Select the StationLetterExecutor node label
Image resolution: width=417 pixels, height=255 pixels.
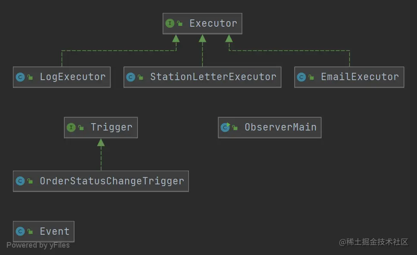(213, 77)
